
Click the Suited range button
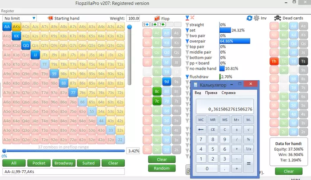[x=88, y=163]
